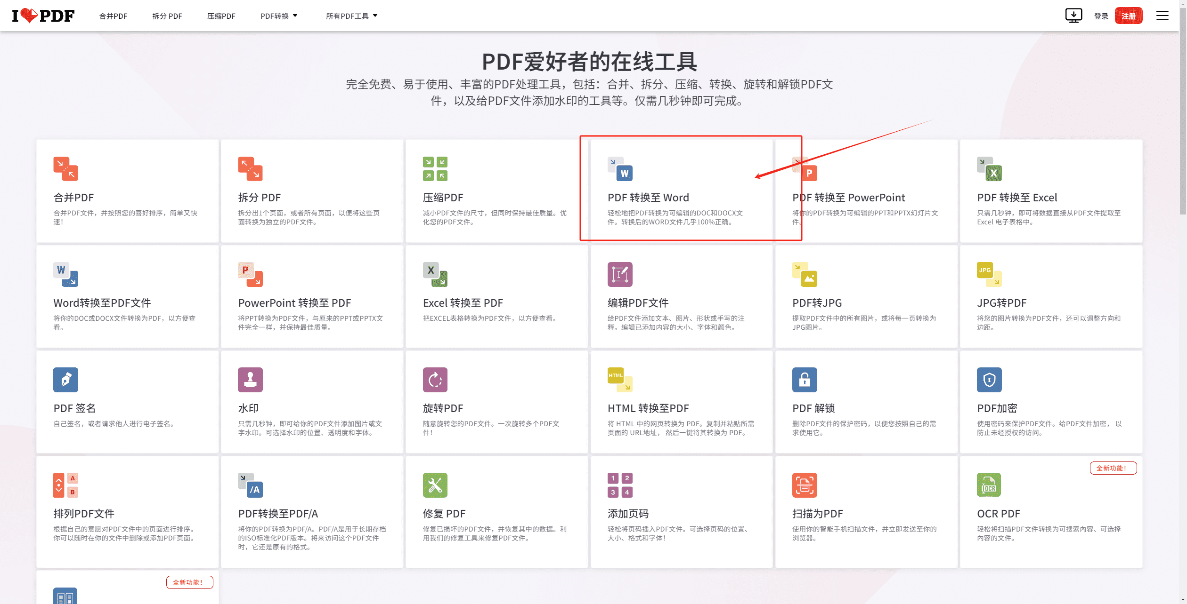The width and height of the screenshot is (1187, 604).
Task: Open the 排列PDF文件 title text
Action: click(84, 514)
